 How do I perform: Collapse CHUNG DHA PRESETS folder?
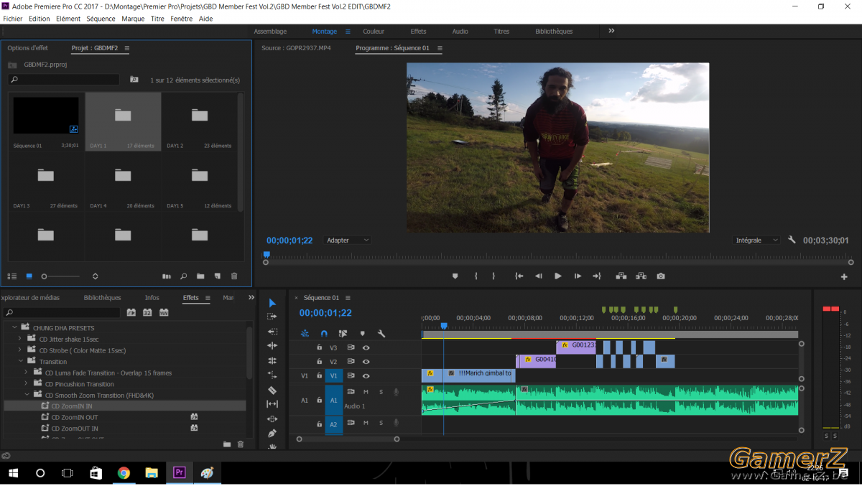point(15,328)
